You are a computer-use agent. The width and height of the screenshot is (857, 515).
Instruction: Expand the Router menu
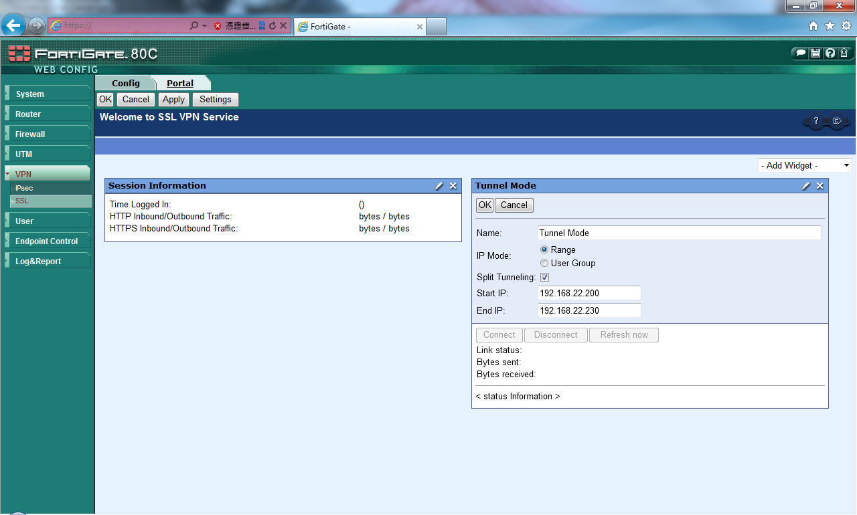pos(48,114)
